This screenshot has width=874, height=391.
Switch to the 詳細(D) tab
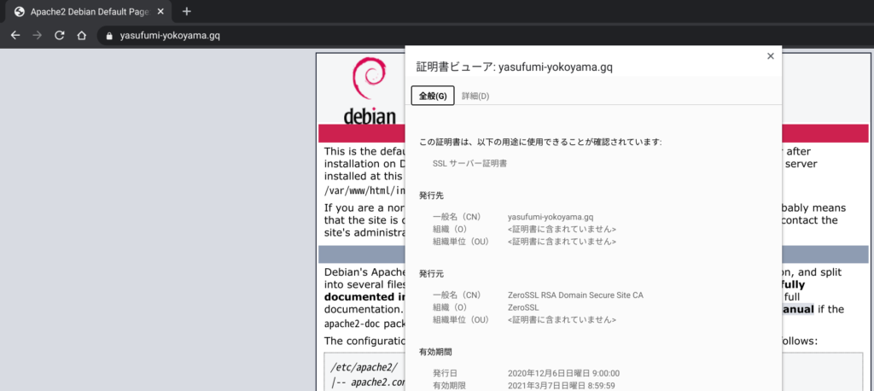point(475,96)
